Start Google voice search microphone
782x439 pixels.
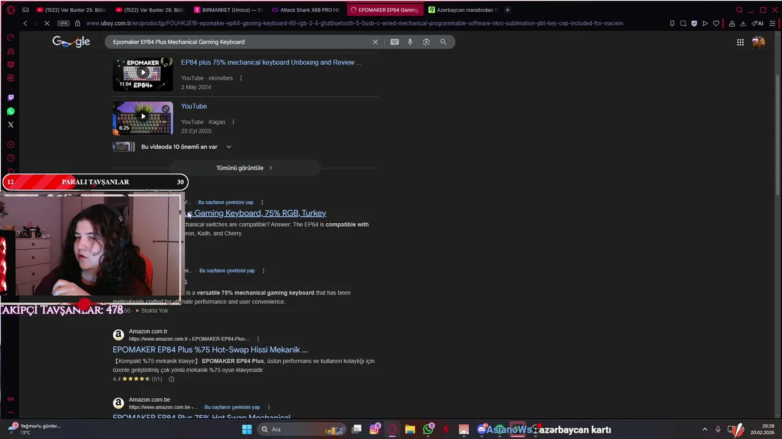click(x=410, y=42)
